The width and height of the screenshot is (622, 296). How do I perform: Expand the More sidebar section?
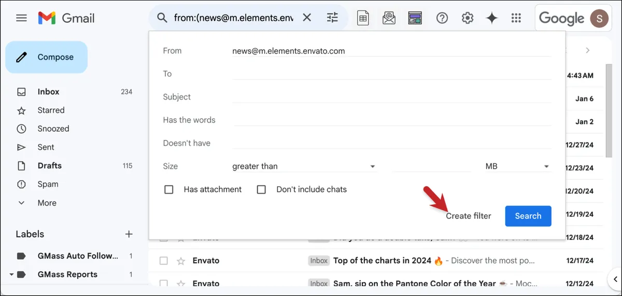pos(47,203)
